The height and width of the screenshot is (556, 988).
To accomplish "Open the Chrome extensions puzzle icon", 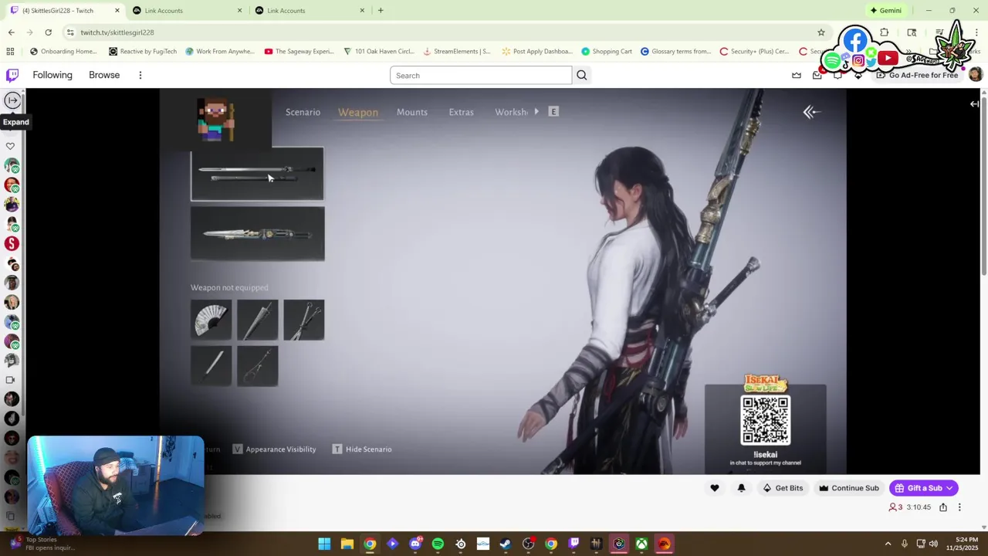I will (x=885, y=32).
